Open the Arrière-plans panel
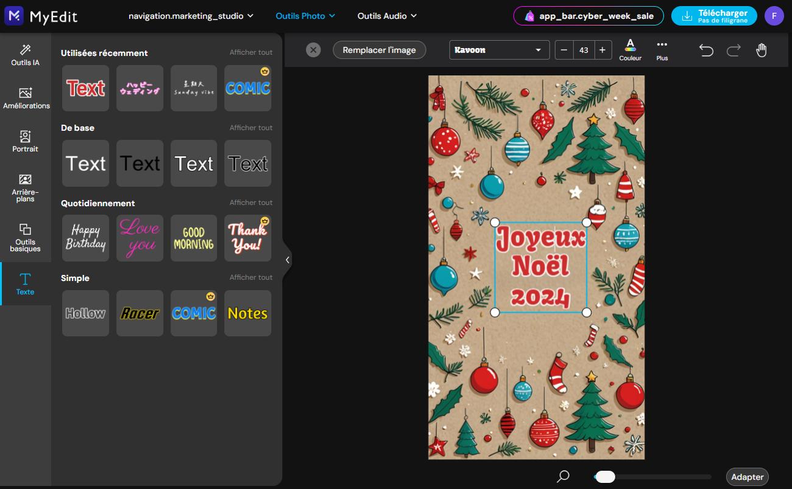792x489 pixels. coord(25,187)
